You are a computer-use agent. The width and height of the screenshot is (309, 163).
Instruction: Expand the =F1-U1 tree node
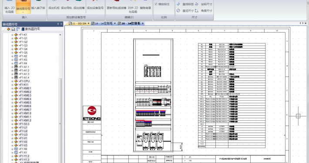click(x=13, y=127)
